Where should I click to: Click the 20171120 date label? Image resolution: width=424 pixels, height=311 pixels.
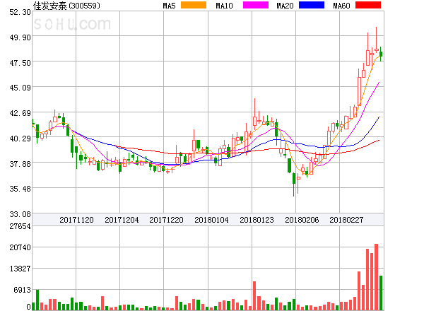pos(76,220)
